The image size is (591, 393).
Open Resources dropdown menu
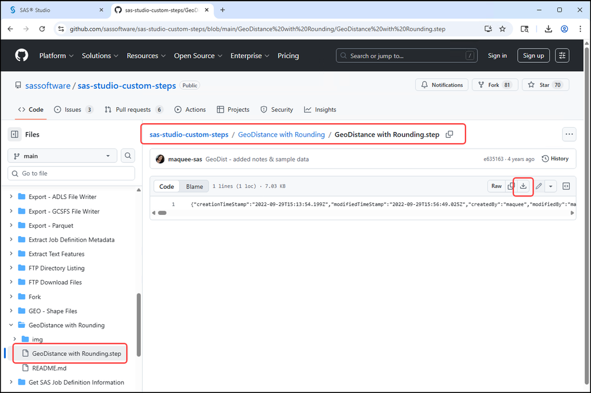(x=146, y=56)
